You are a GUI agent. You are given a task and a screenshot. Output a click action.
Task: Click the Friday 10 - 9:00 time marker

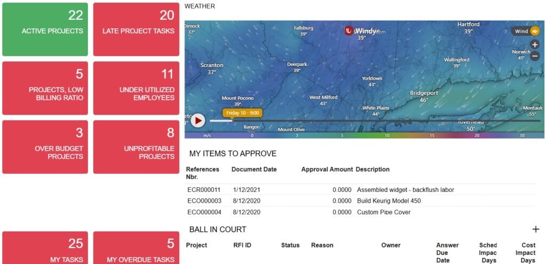pyautogui.click(x=242, y=113)
